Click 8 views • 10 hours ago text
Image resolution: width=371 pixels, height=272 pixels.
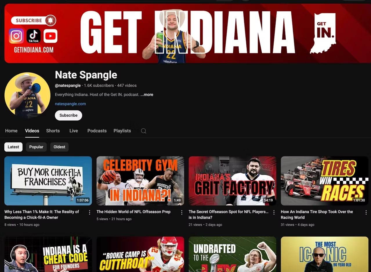click(22, 225)
